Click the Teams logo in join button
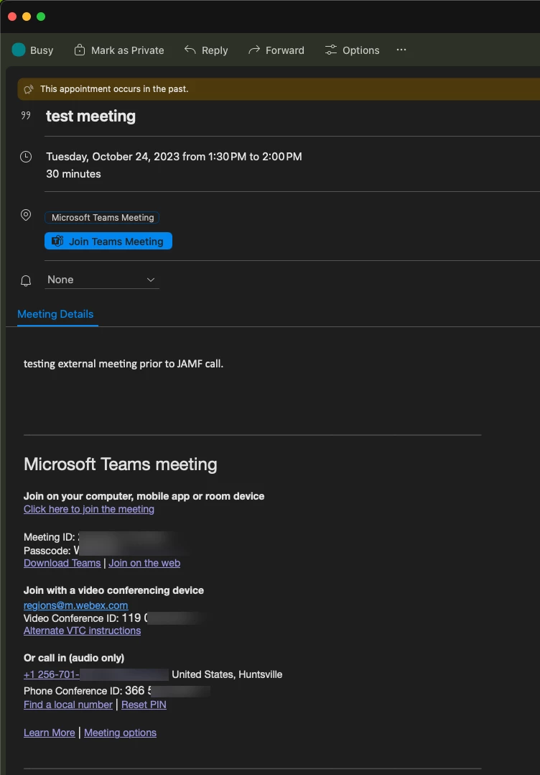The width and height of the screenshot is (540, 775). [x=57, y=242]
